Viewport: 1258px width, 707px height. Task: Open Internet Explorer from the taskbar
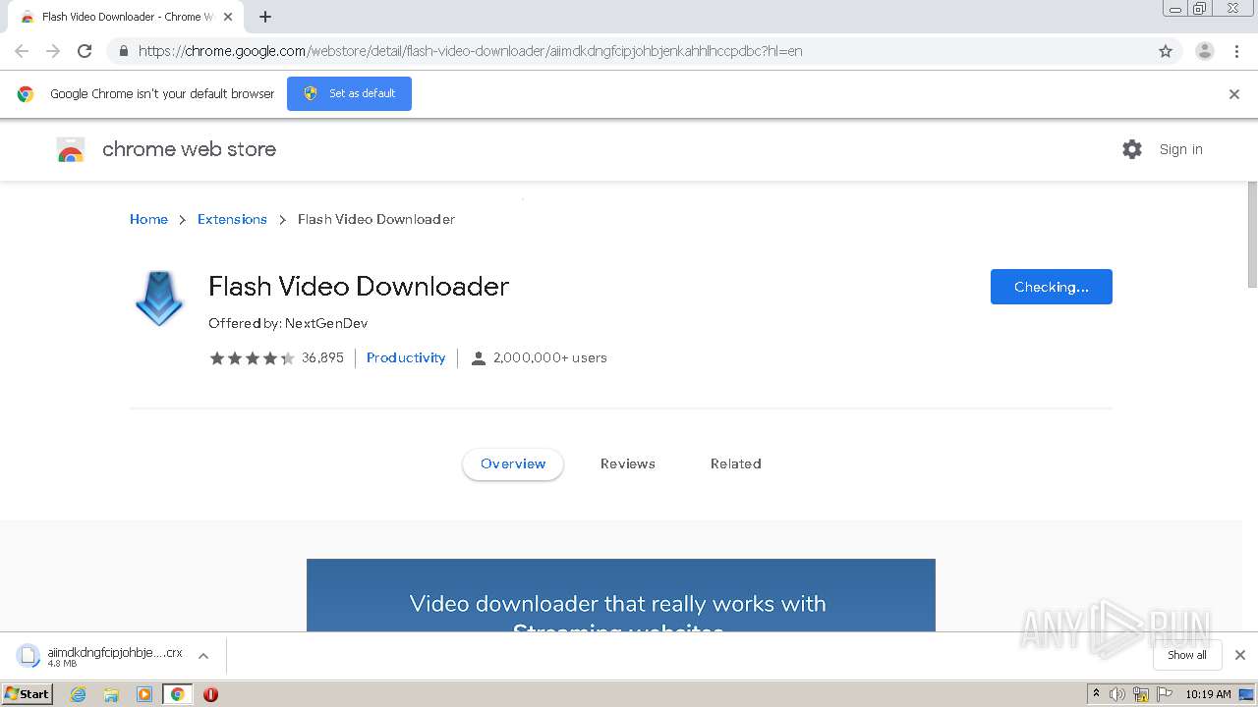click(x=79, y=694)
